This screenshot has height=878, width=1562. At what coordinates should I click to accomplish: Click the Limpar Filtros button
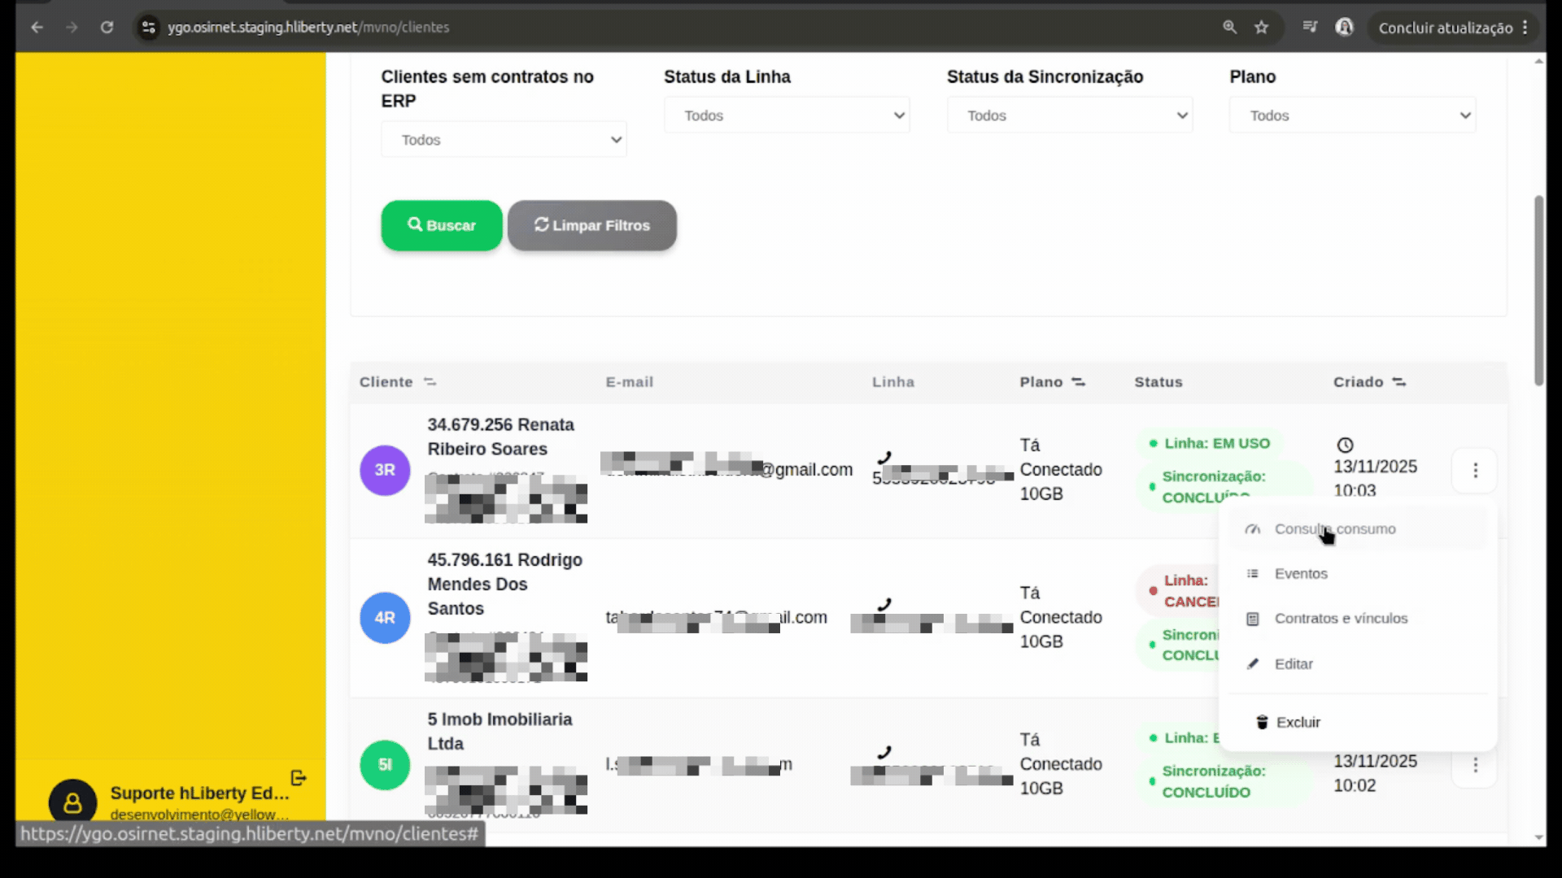[x=592, y=225]
